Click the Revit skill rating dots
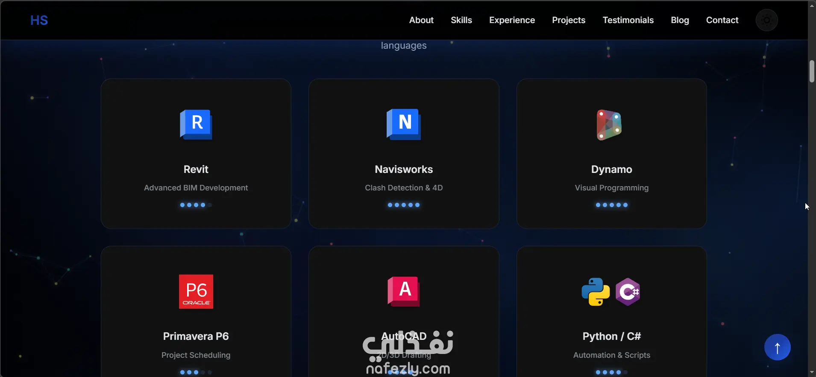 tap(196, 205)
